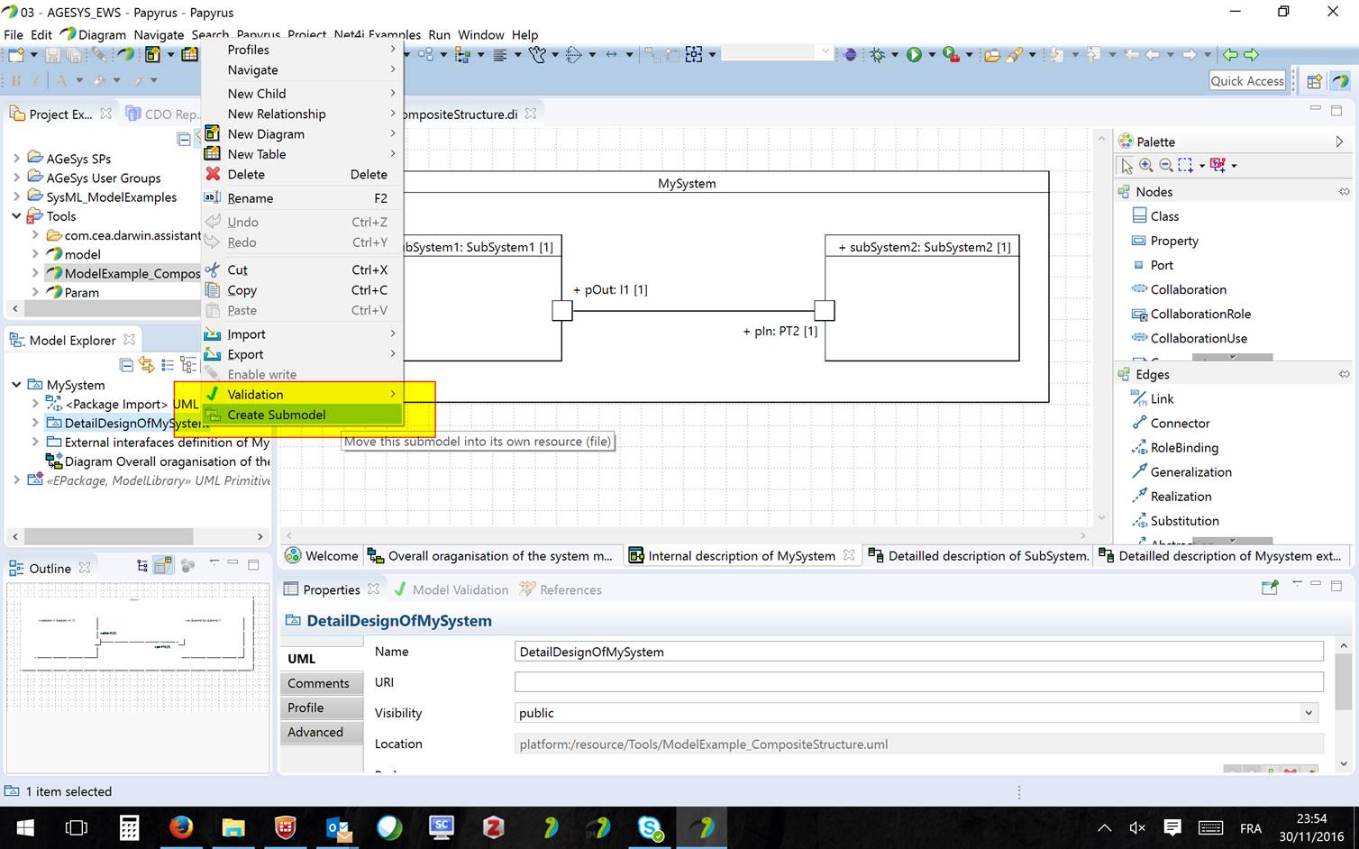Click the Firefox icon in taskbar

pos(181,827)
